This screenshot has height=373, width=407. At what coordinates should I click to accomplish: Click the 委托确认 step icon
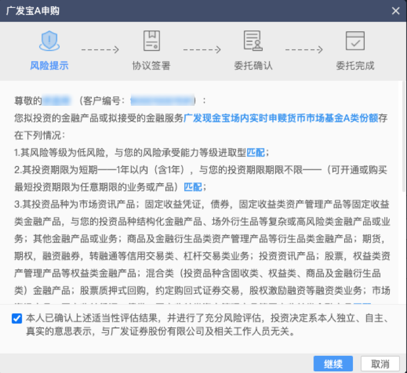tap(253, 41)
